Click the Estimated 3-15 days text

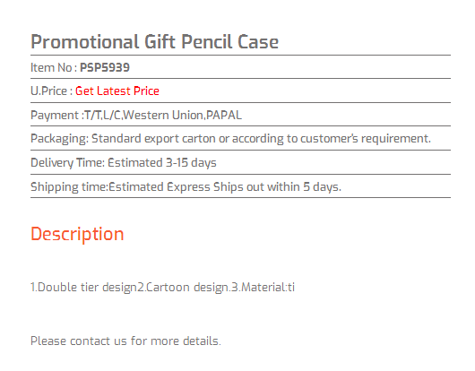(x=162, y=163)
